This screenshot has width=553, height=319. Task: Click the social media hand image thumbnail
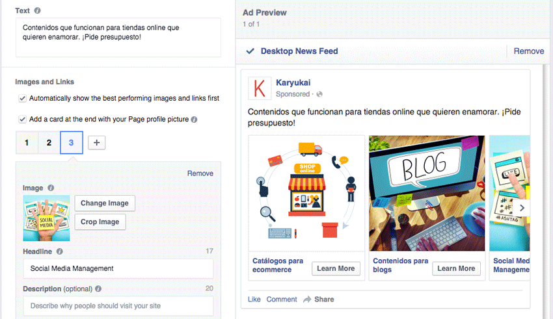point(46,218)
